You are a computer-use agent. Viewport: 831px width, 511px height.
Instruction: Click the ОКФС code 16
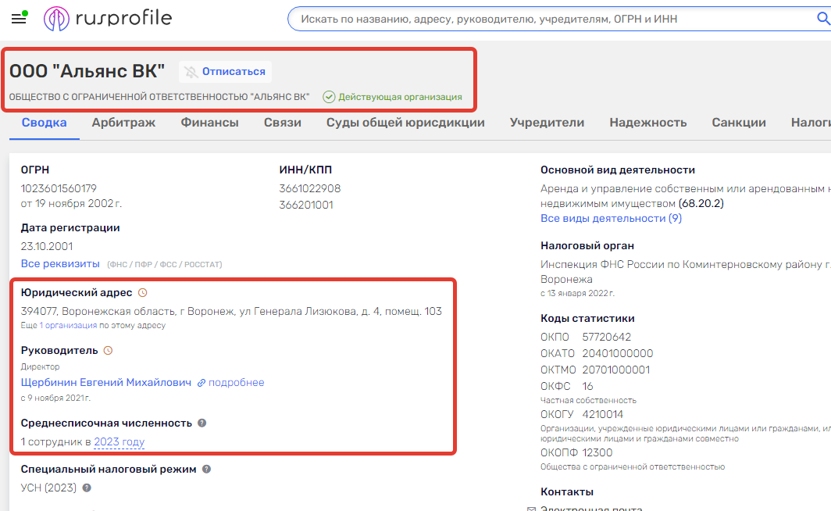(x=588, y=387)
